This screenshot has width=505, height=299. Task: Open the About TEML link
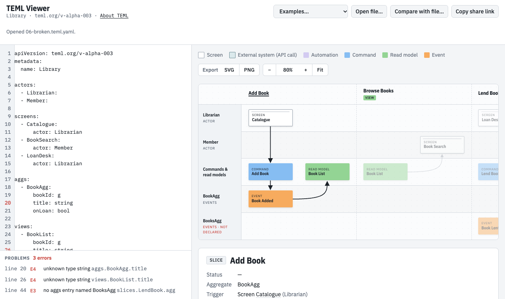[x=114, y=16]
